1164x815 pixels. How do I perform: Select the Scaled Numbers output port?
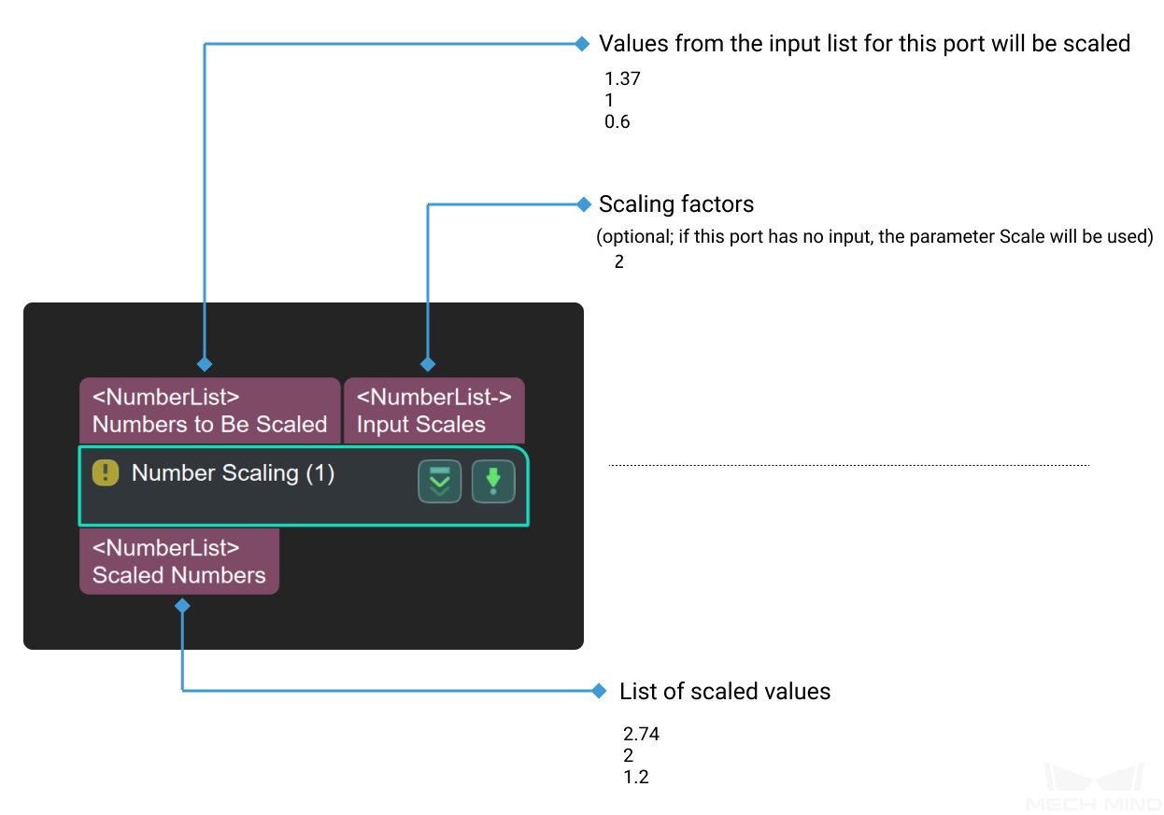pyautogui.click(x=179, y=561)
